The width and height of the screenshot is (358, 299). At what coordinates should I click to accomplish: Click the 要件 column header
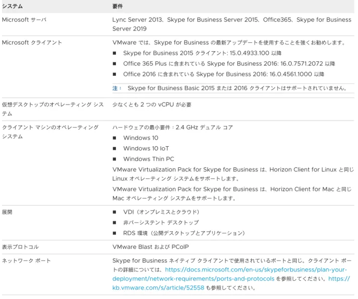pos(117,6)
